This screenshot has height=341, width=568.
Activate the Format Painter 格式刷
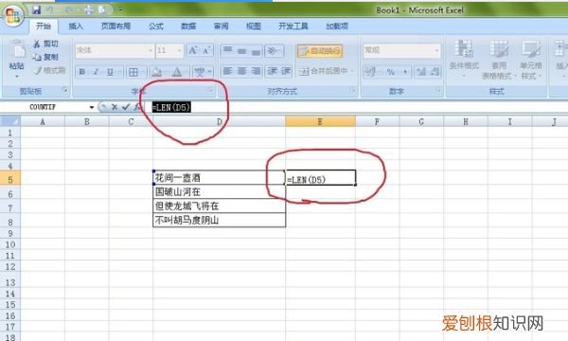(49, 70)
